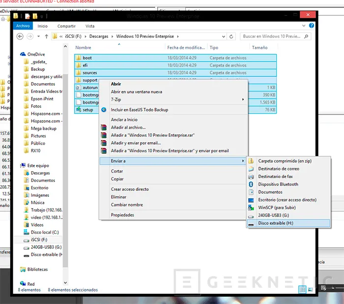The image size is (344, 304).
Task: Go up one folder level arrow
Action: [46, 36]
